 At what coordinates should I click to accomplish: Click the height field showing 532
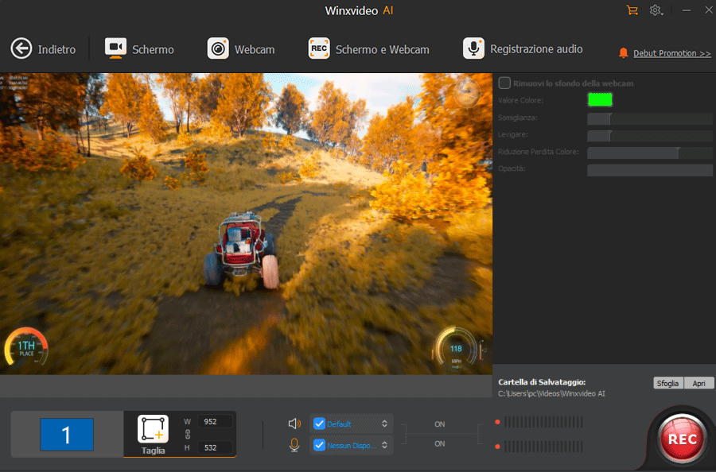tap(215, 447)
